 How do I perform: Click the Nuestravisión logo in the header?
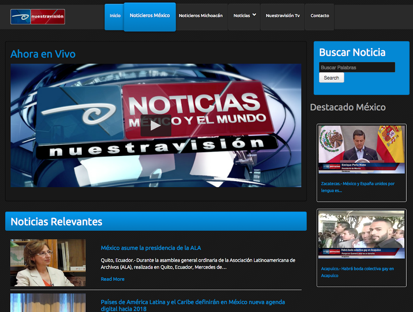coord(38,17)
